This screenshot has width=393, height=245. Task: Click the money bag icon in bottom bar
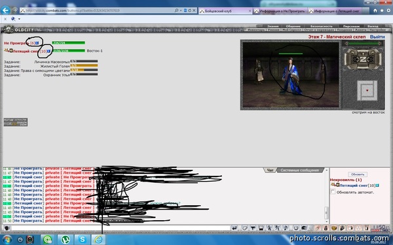326,228
